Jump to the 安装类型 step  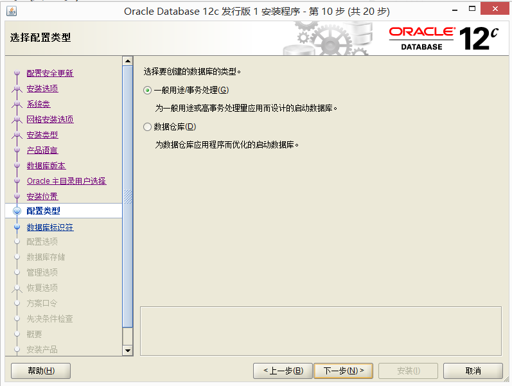(42, 135)
